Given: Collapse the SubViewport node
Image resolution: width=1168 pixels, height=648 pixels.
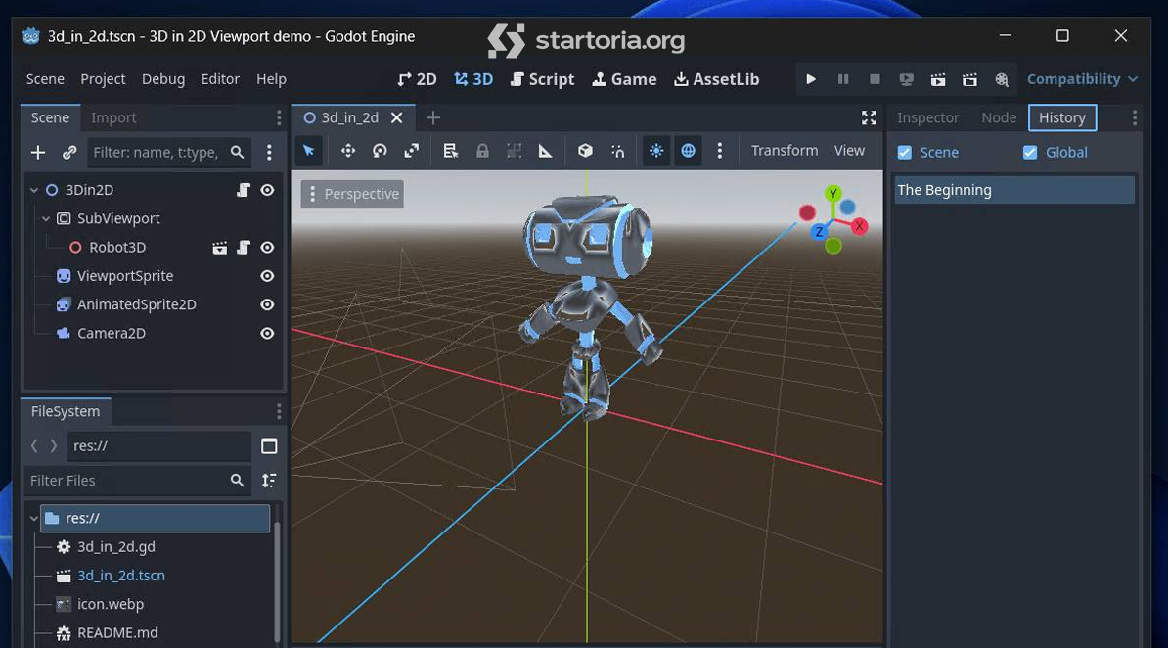Looking at the screenshot, I should 46,218.
